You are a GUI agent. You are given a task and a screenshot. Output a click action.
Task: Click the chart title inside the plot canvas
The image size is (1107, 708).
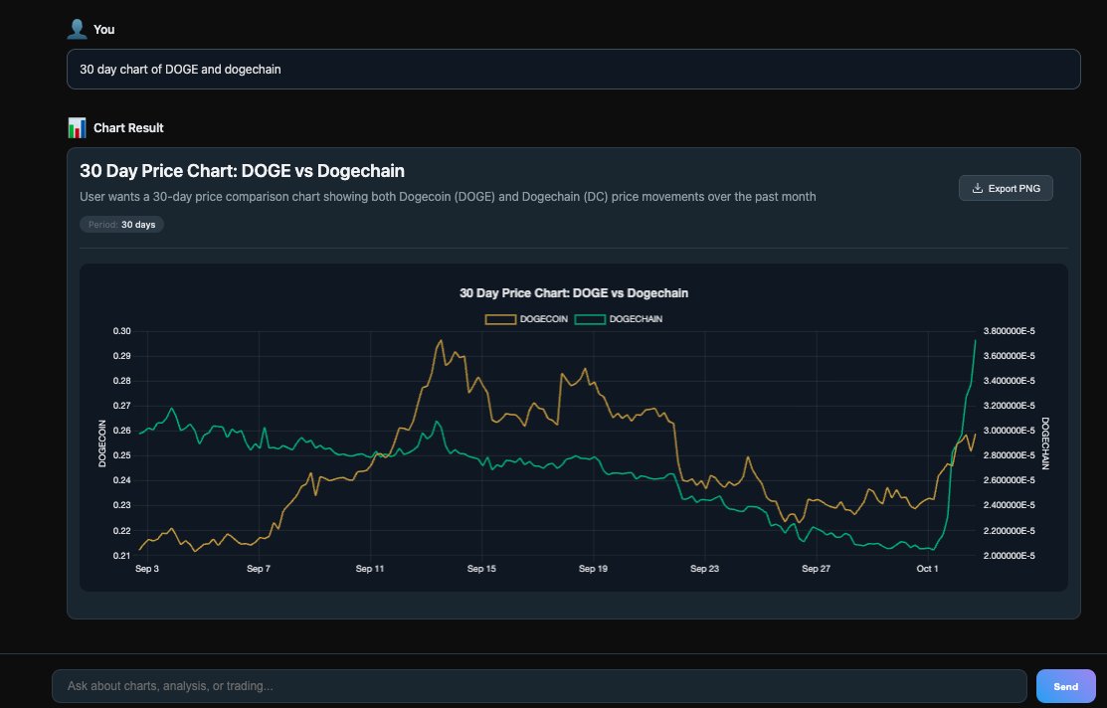[574, 293]
